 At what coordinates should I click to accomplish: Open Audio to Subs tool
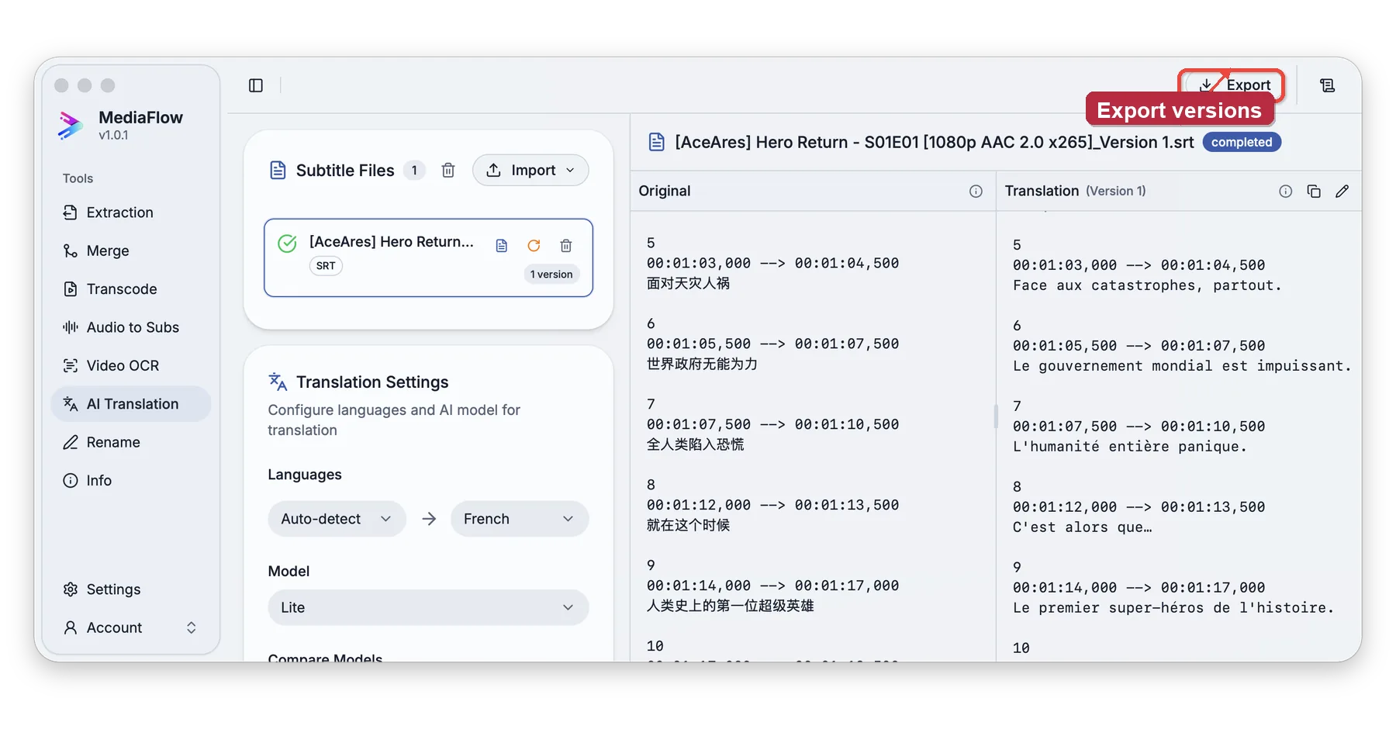point(130,327)
